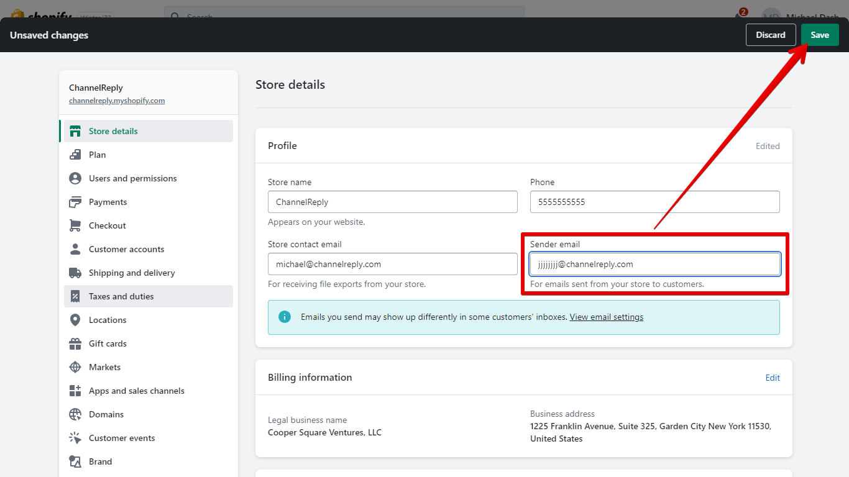Image resolution: width=849 pixels, height=477 pixels.
Task: Click the info icon in email banner
Action: [x=285, y=317]
